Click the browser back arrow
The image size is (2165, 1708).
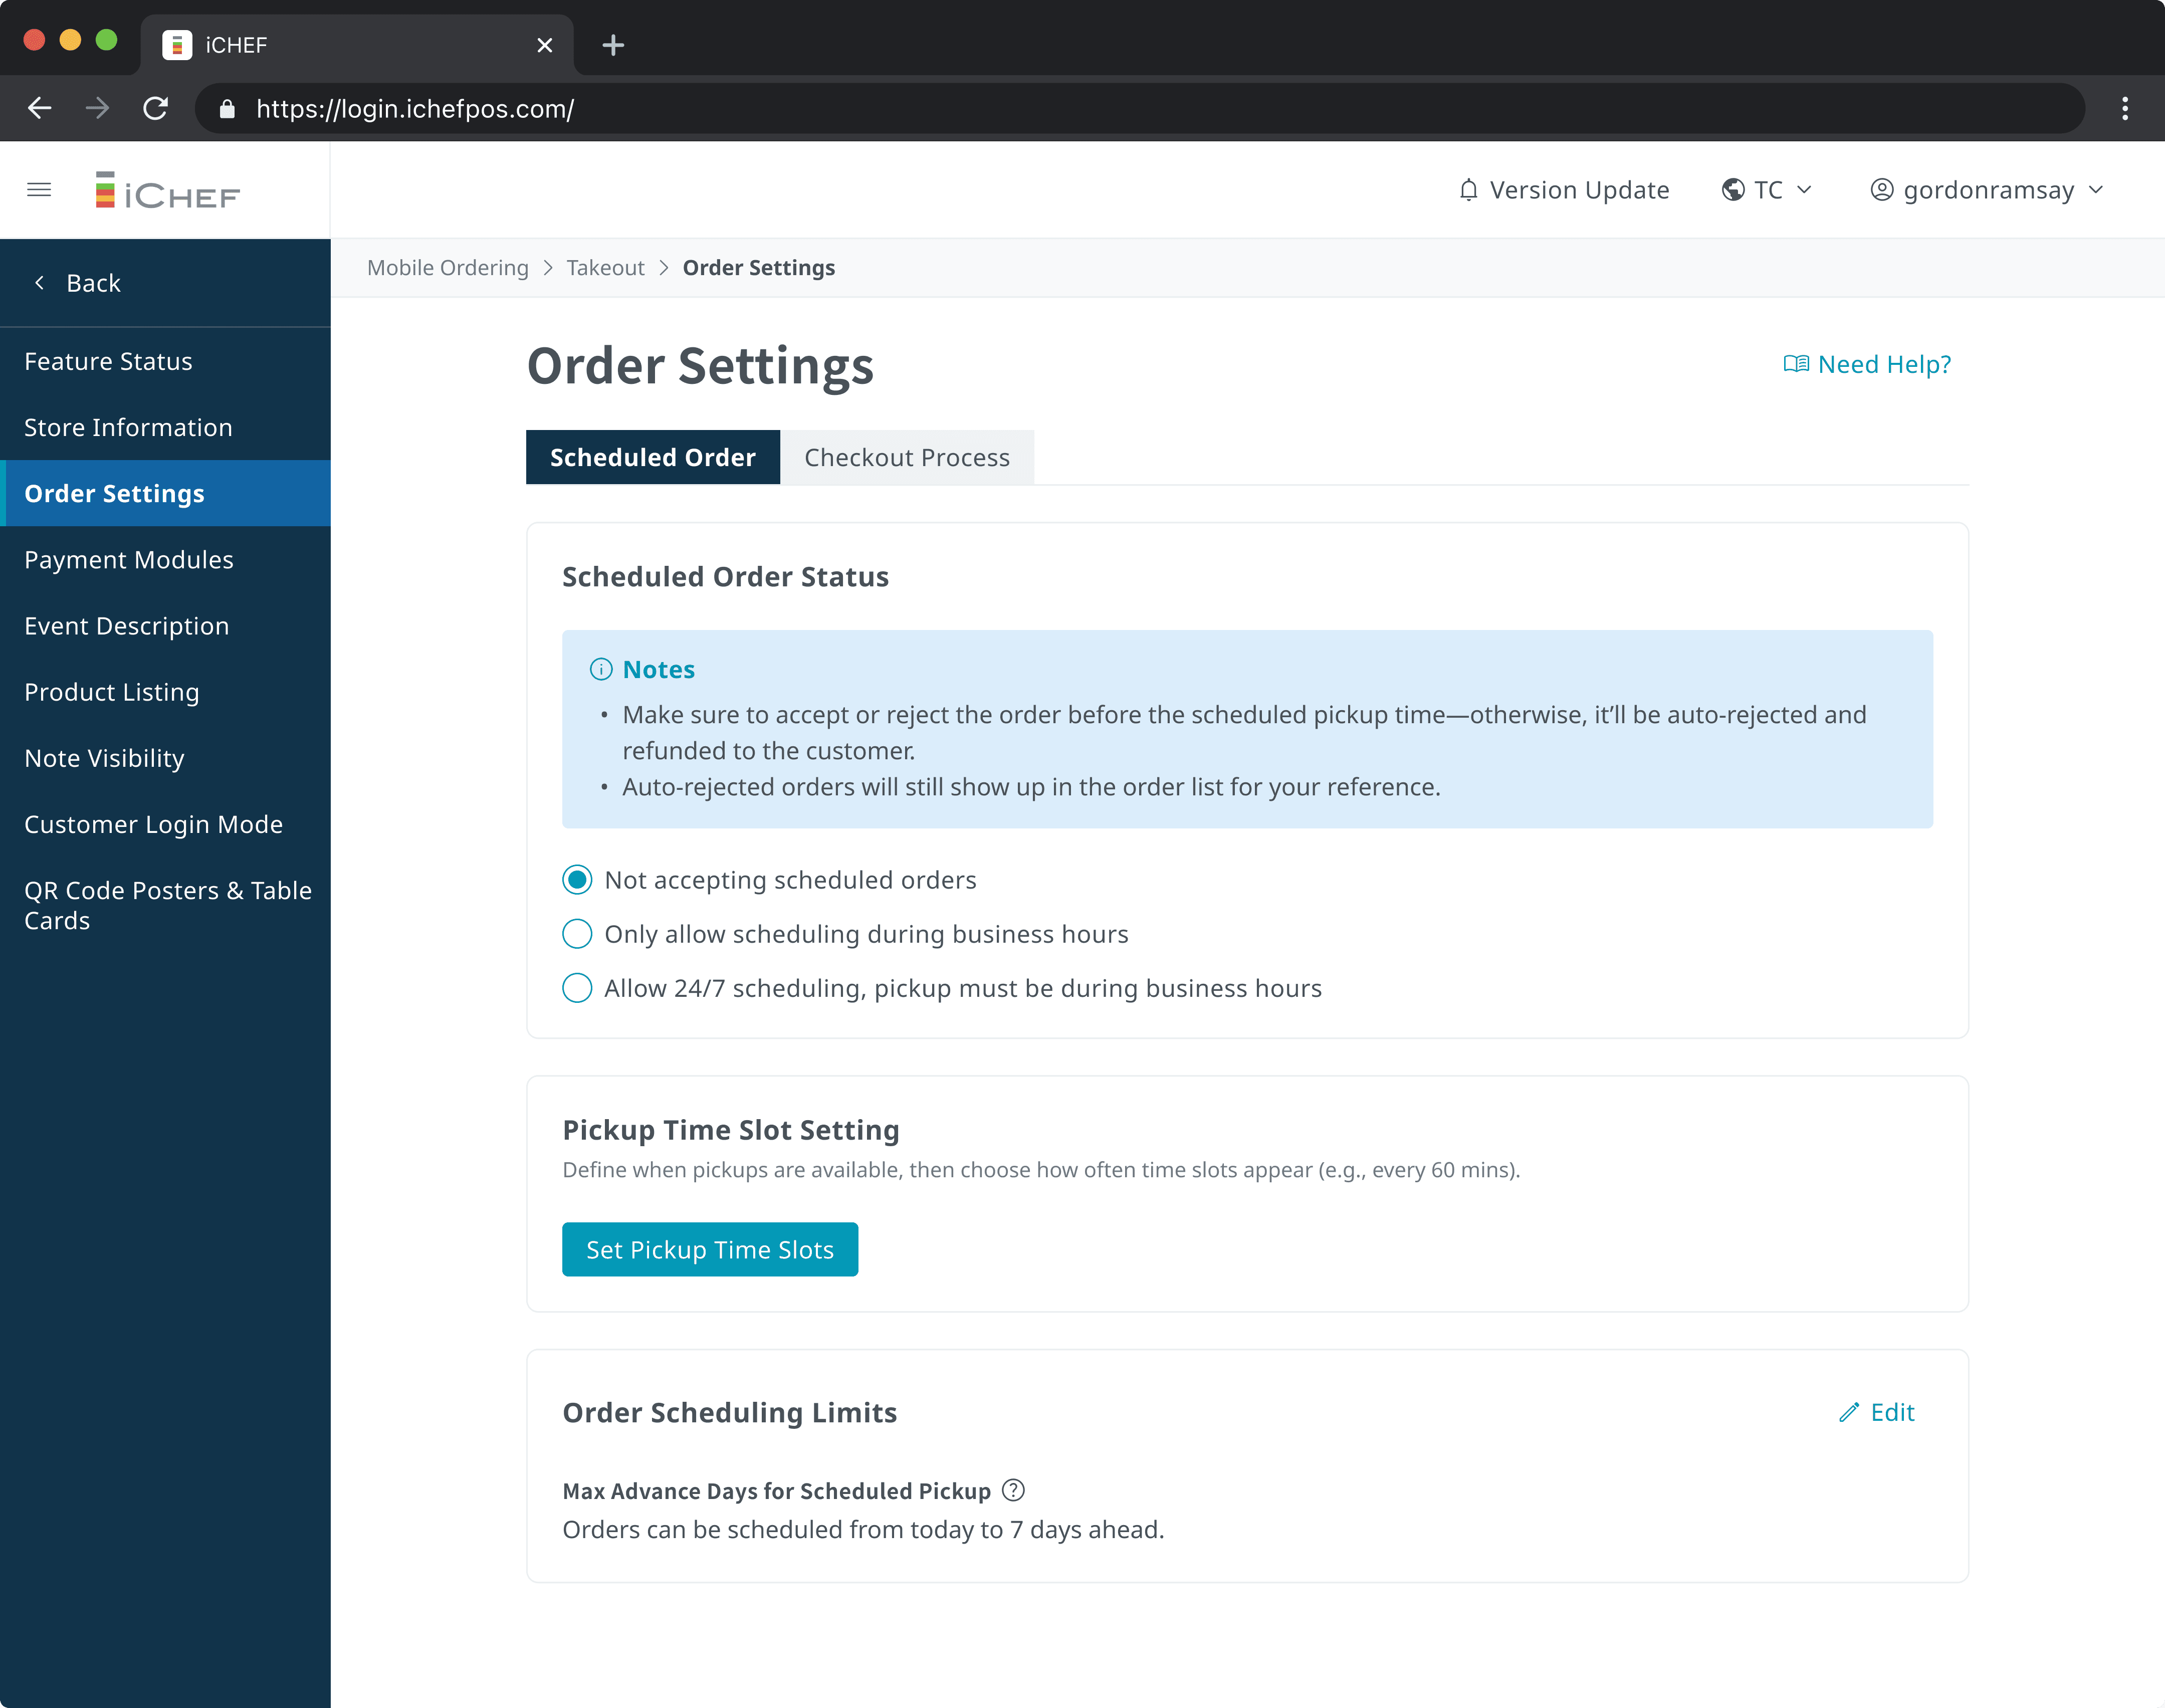[x=40, y=109]
